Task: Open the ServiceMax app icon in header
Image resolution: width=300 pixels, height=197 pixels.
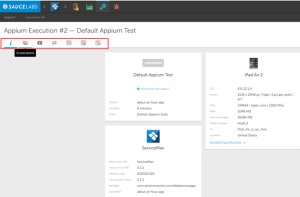Action: [x=54, y=6]
